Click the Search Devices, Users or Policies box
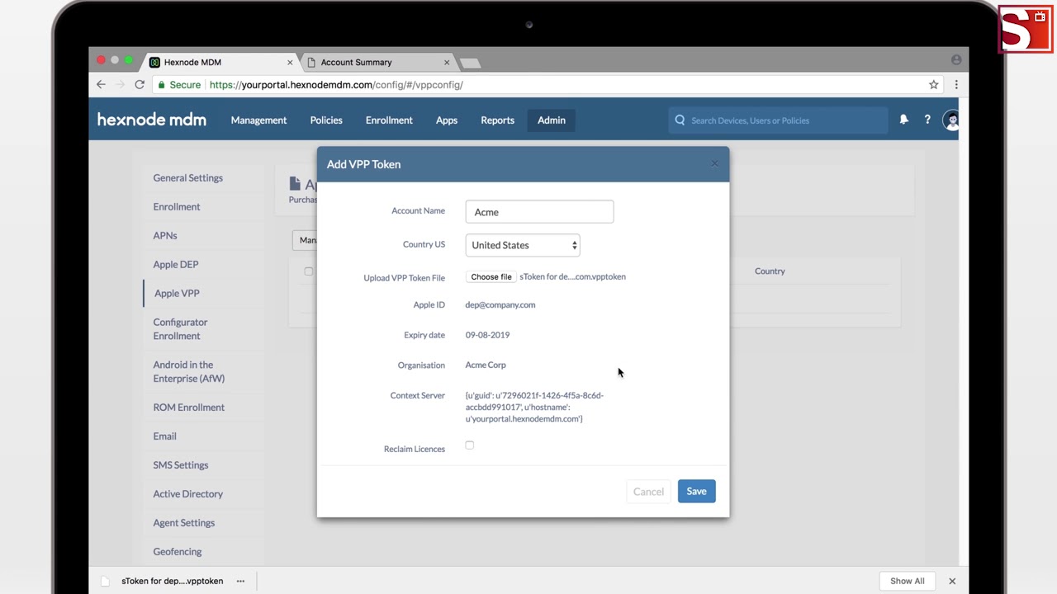The width and height of the screenshot is (1057, 594). click(x=778, y=120)
